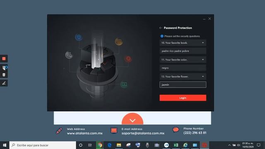Viewport: 265px width, 149px height.
Task: Click the answer field containing 'jazmin'
Action: pos(183,84)
